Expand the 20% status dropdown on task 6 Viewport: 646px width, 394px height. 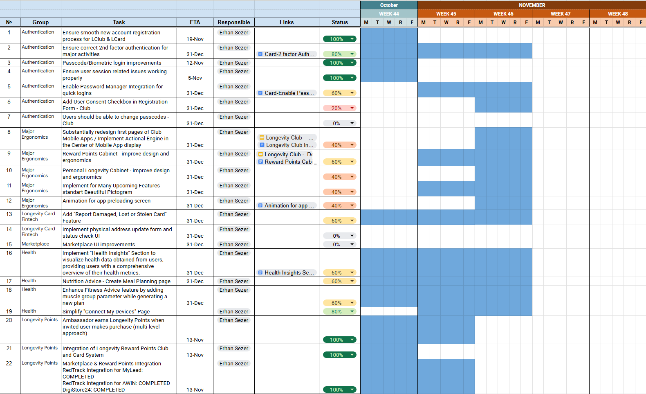pos(352,108)
